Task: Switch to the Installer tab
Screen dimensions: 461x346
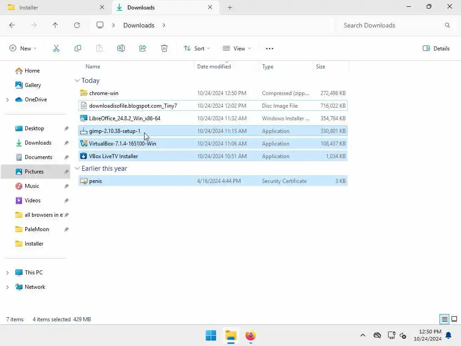Action: point(56,7)
